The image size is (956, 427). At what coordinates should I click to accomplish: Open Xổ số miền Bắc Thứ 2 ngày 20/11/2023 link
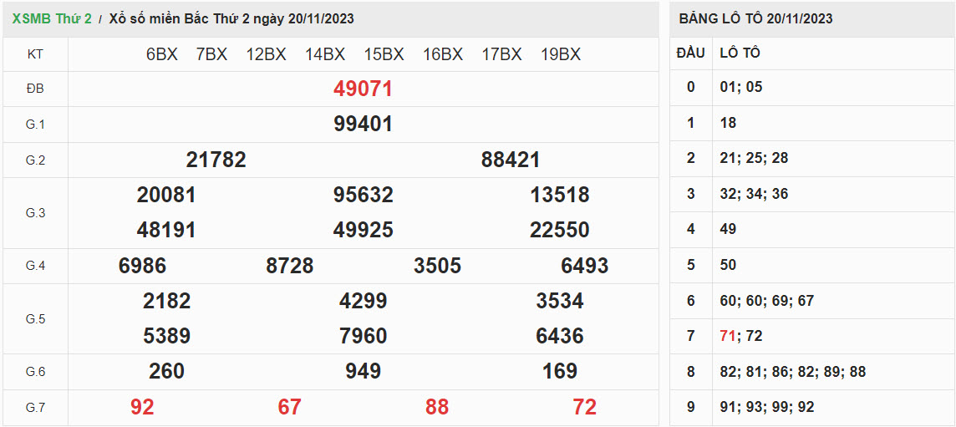231,18
